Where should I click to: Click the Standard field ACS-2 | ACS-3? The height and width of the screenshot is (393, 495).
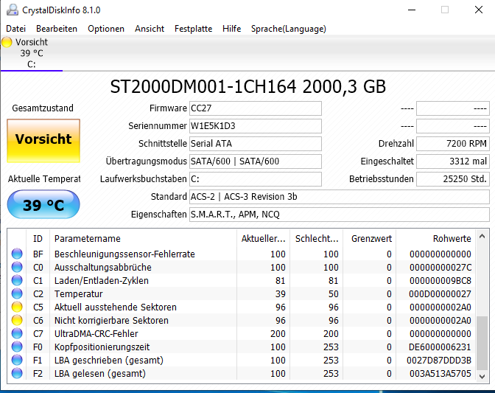pyautogui.click(x=340, y=197)
